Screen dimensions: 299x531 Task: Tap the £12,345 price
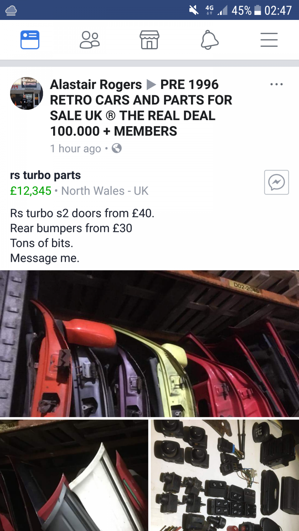[31, 191]
